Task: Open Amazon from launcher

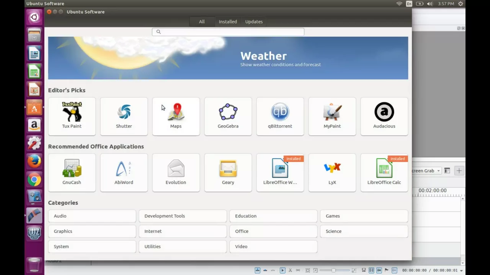Action: click(x=34, y=125)
